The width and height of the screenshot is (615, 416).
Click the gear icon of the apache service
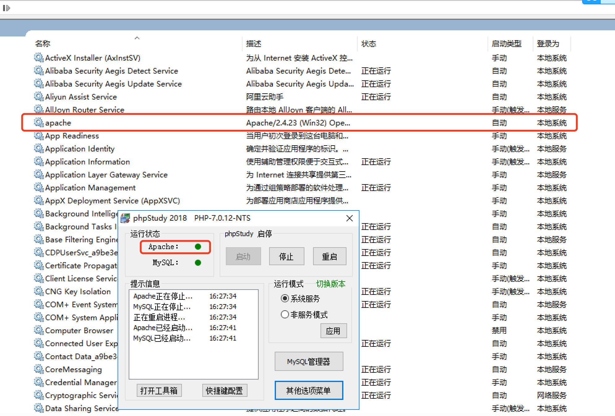coord(39,122)
